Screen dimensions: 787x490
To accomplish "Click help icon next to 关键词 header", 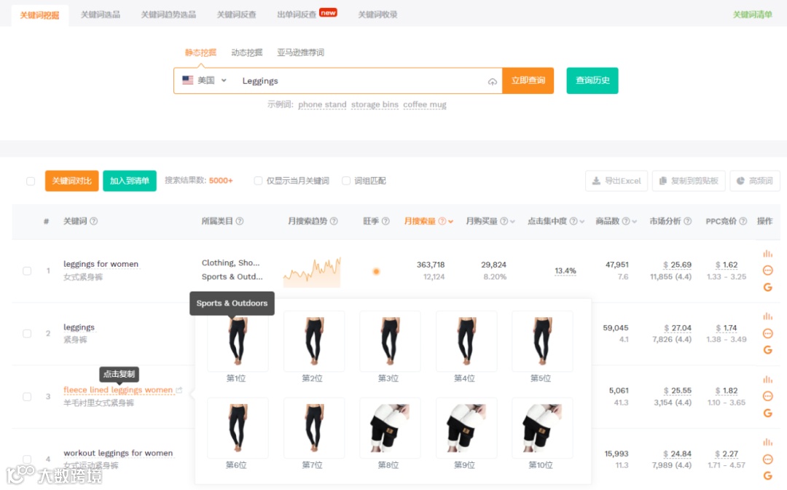I will point(93,221).
